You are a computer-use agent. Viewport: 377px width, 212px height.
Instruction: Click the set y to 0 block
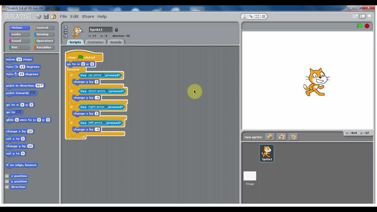(x=16, y=153)
